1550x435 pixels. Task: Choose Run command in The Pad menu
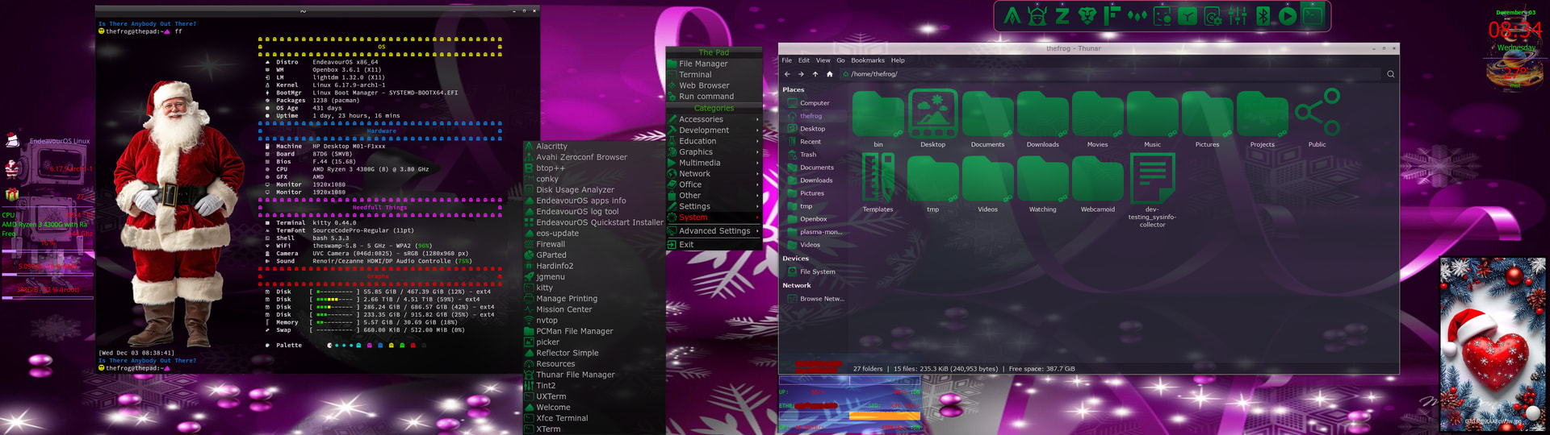coord(706,97)
